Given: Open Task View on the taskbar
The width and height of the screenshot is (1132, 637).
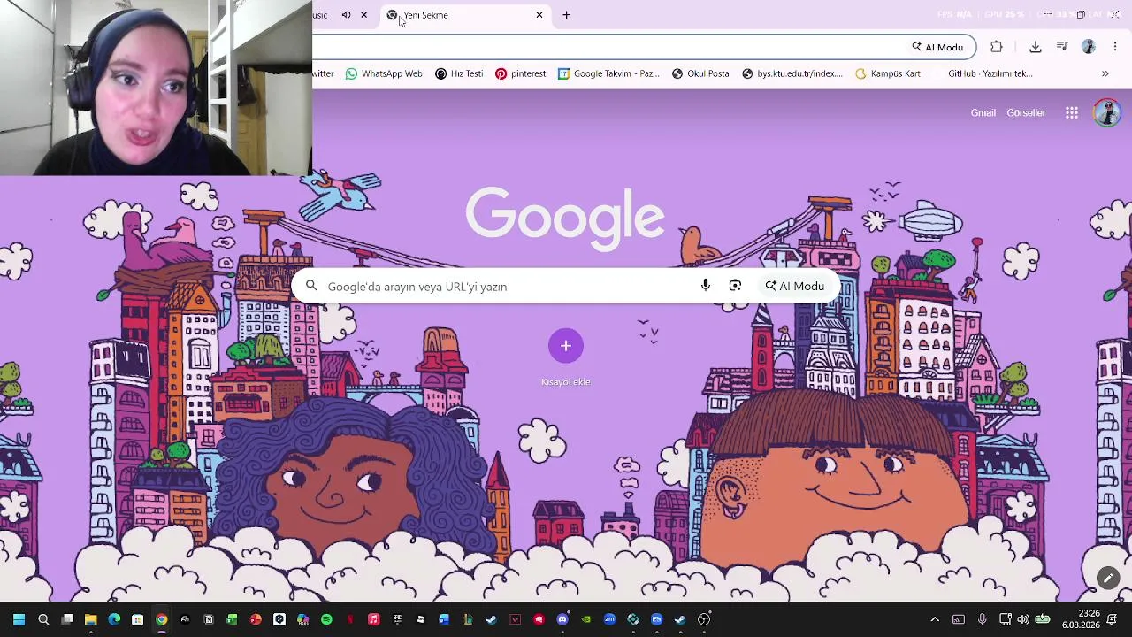Looking at the screenshot, I should [x=67, y=619].
